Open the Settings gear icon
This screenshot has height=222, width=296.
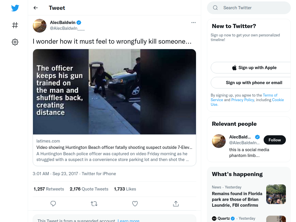pos(15,42)
